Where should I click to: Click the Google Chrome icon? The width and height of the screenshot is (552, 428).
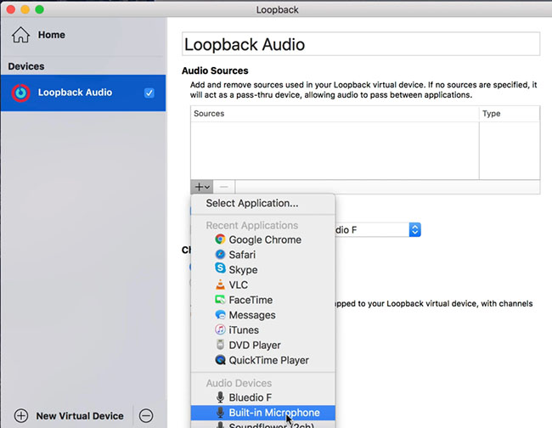point(220,239)
